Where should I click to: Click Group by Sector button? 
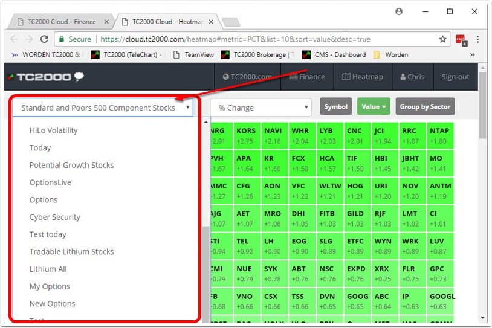[425, 106]
